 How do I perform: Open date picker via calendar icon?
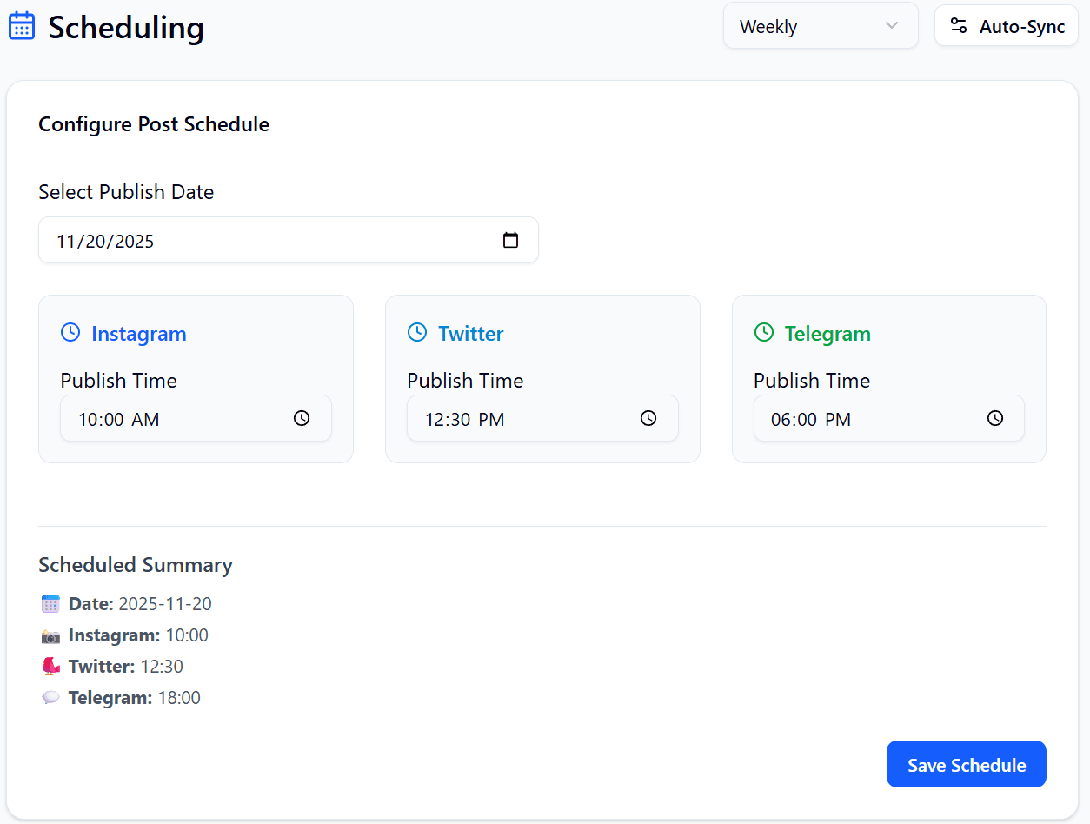[510, 241]
